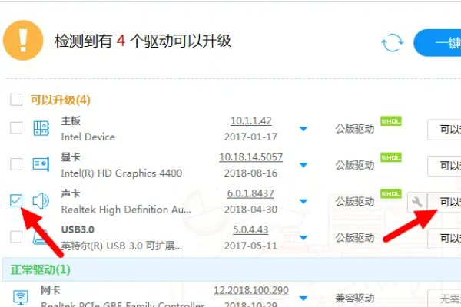The image size is (461, 307).
Task: Open graphics version link 10.18.14.5057
Action: tap(251, 157)
